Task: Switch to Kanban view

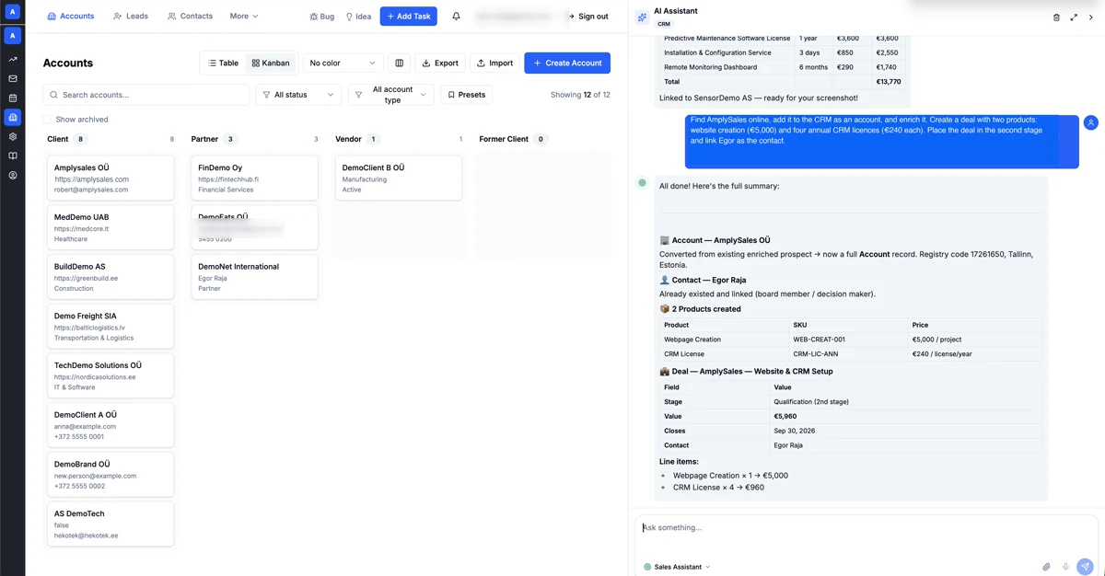Action: coord(271,63)
